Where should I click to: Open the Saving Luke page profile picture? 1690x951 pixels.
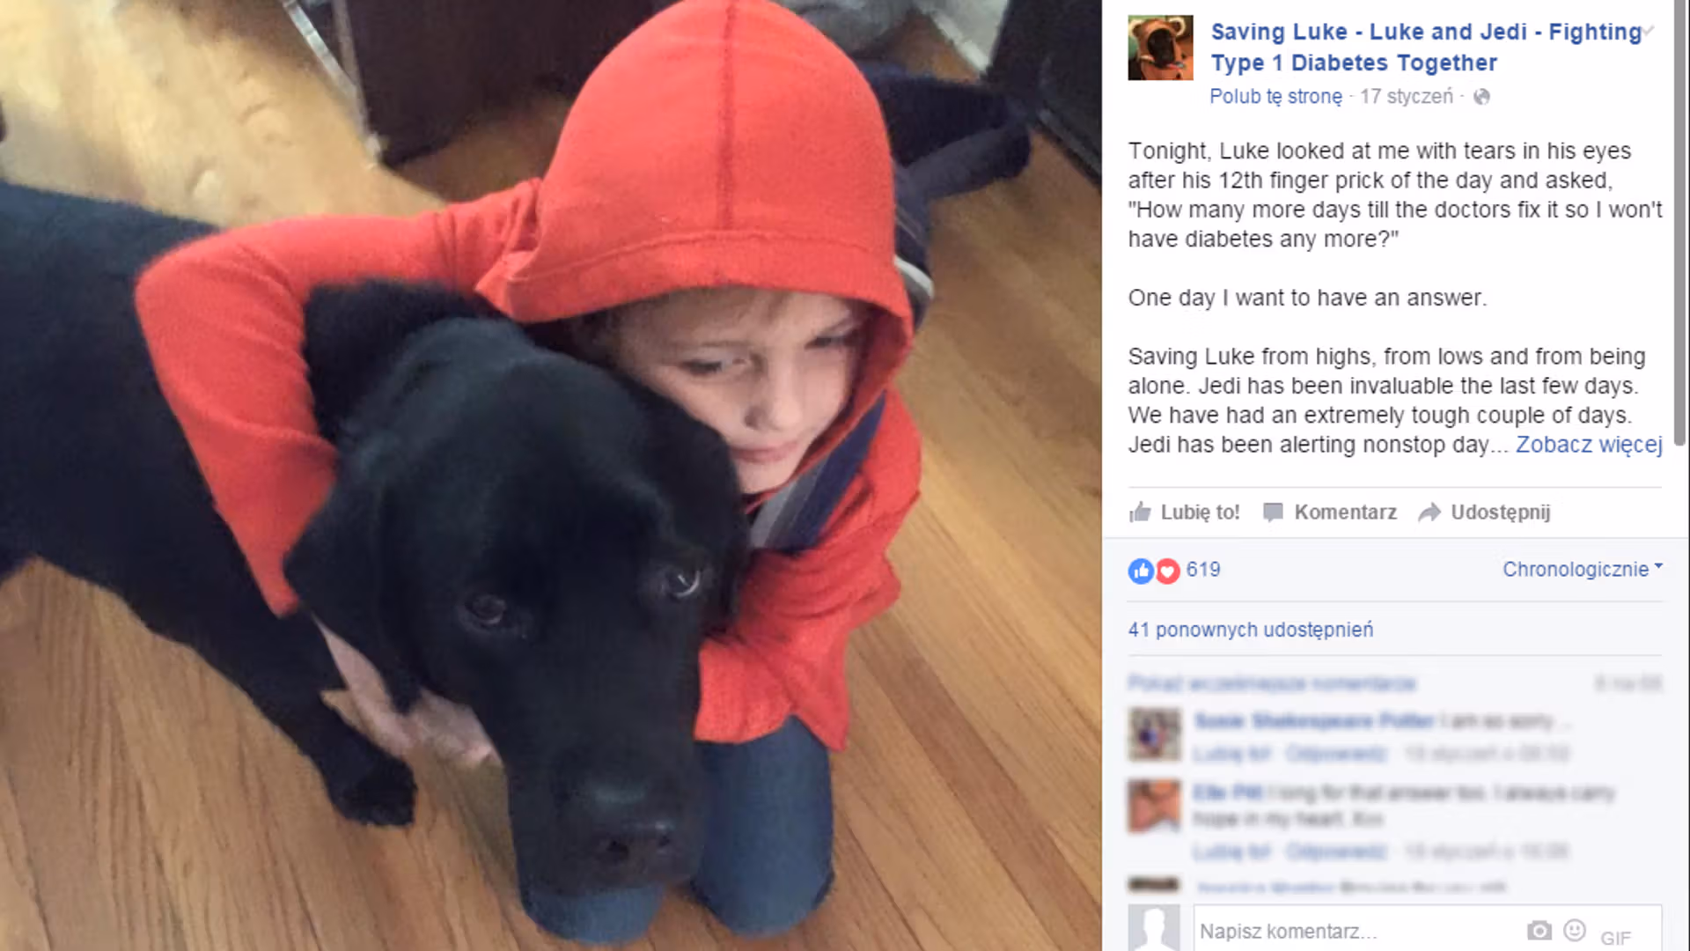coord(1160,48)
